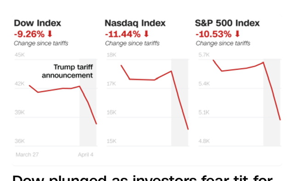Click the S&P 500 chart's gray shaded region
Image resolution: width=294 pixels, height=181 pixels.
click(271, 102)
